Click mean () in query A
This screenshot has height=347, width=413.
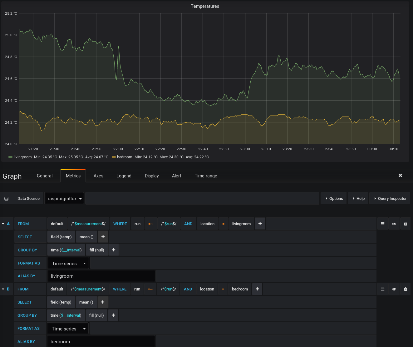click(86, 237)
